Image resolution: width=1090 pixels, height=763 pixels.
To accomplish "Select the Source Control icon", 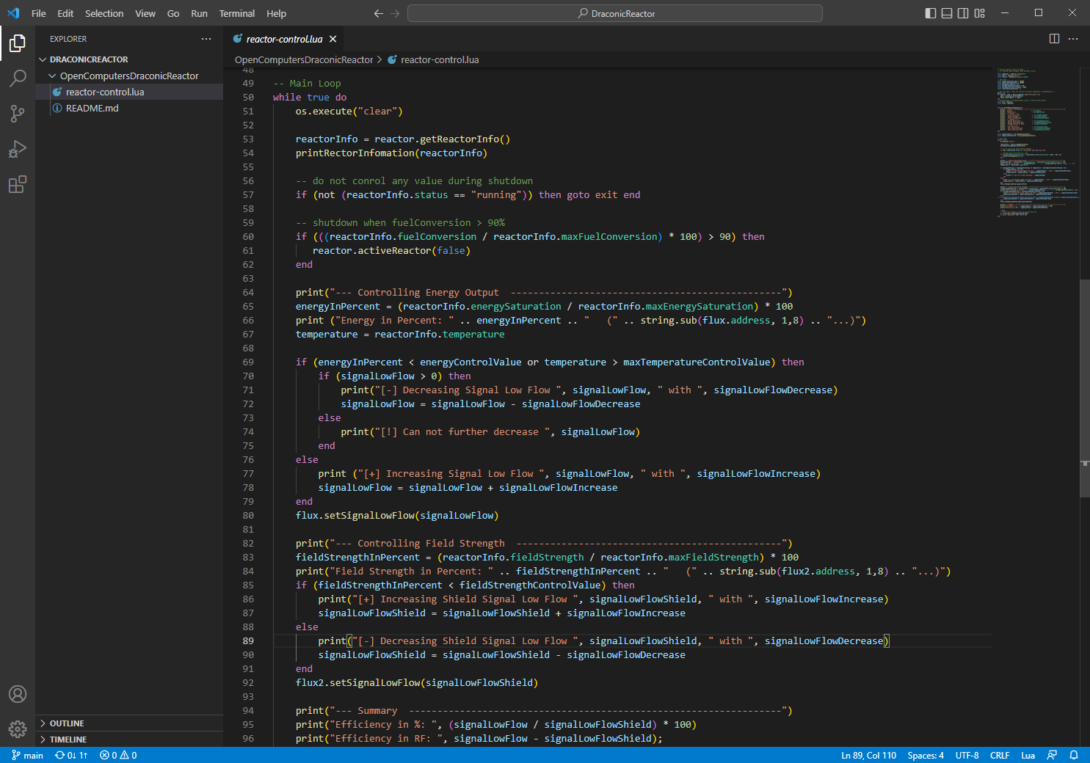I will pos(18,114).
